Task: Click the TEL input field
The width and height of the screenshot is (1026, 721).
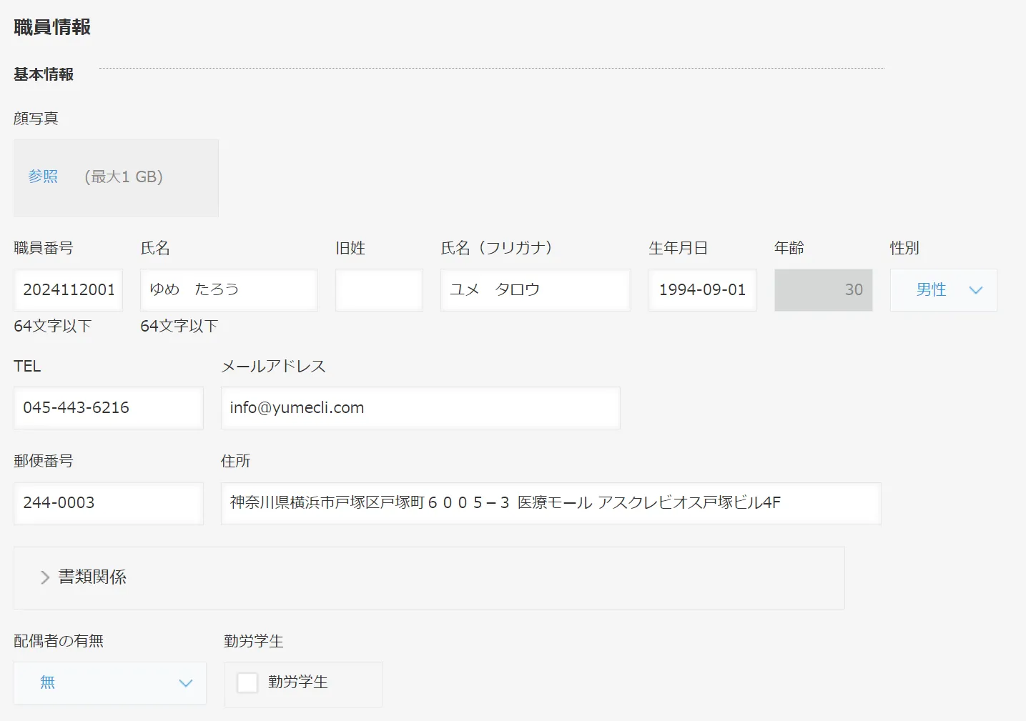Action: (x=108, y=407)
